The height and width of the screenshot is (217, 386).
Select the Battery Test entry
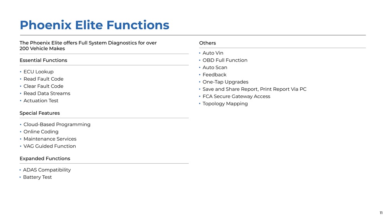pos(37,177)
